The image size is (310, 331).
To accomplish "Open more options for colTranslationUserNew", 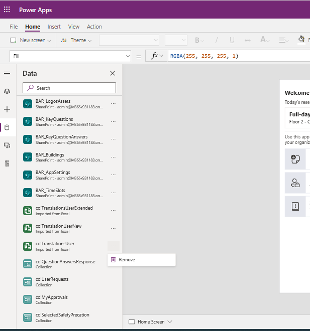I will coord(114,228).
